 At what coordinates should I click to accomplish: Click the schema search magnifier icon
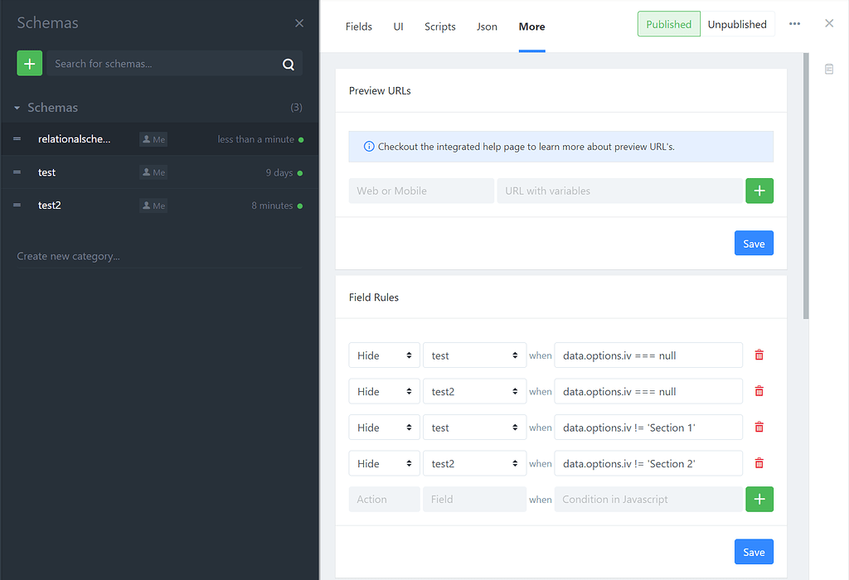click(288, 63)
